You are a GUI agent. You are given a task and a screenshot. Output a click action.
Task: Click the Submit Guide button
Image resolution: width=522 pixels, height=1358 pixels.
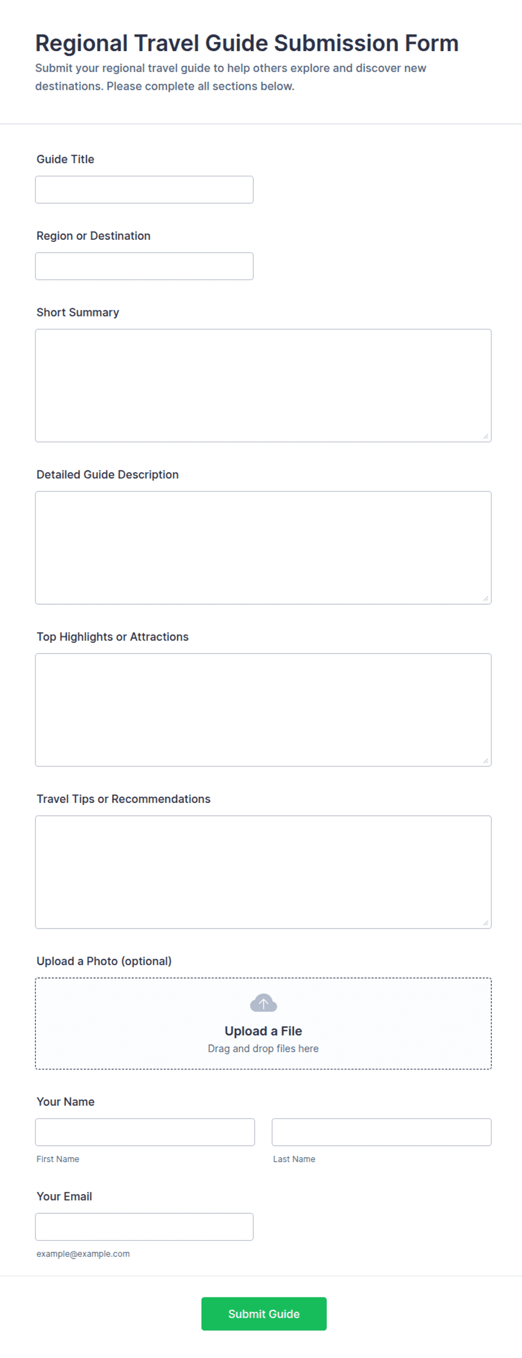pos(264,1314)
